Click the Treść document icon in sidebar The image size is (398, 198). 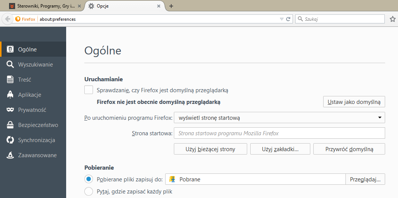coord(10,79)
